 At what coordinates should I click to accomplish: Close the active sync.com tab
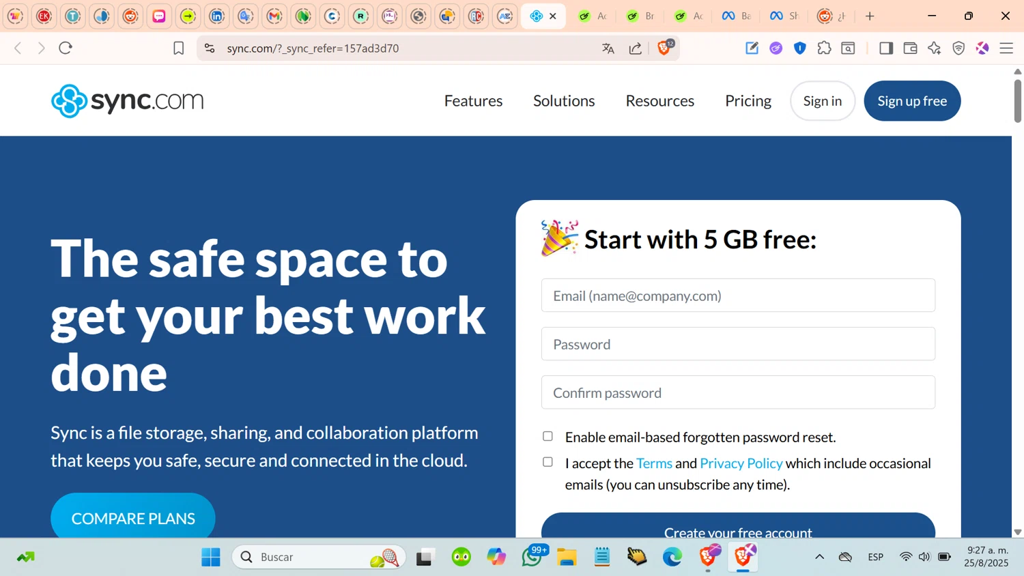coord(553,16)
